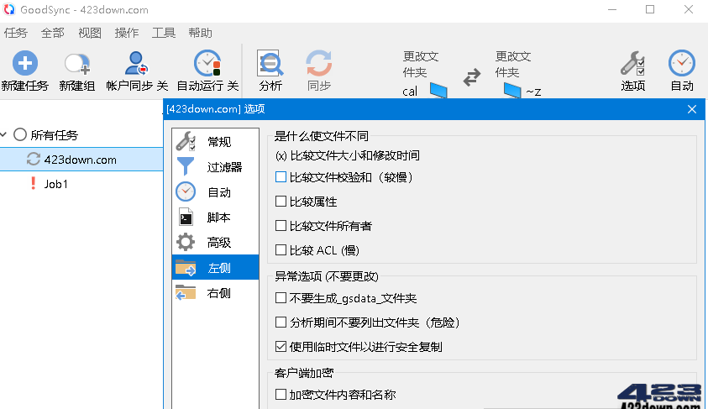Image resolution: width=708 pixels, height=409 pixels.
Task: Click the Auto (自动) clock icon in toolbar
Action: pos(682,63)
